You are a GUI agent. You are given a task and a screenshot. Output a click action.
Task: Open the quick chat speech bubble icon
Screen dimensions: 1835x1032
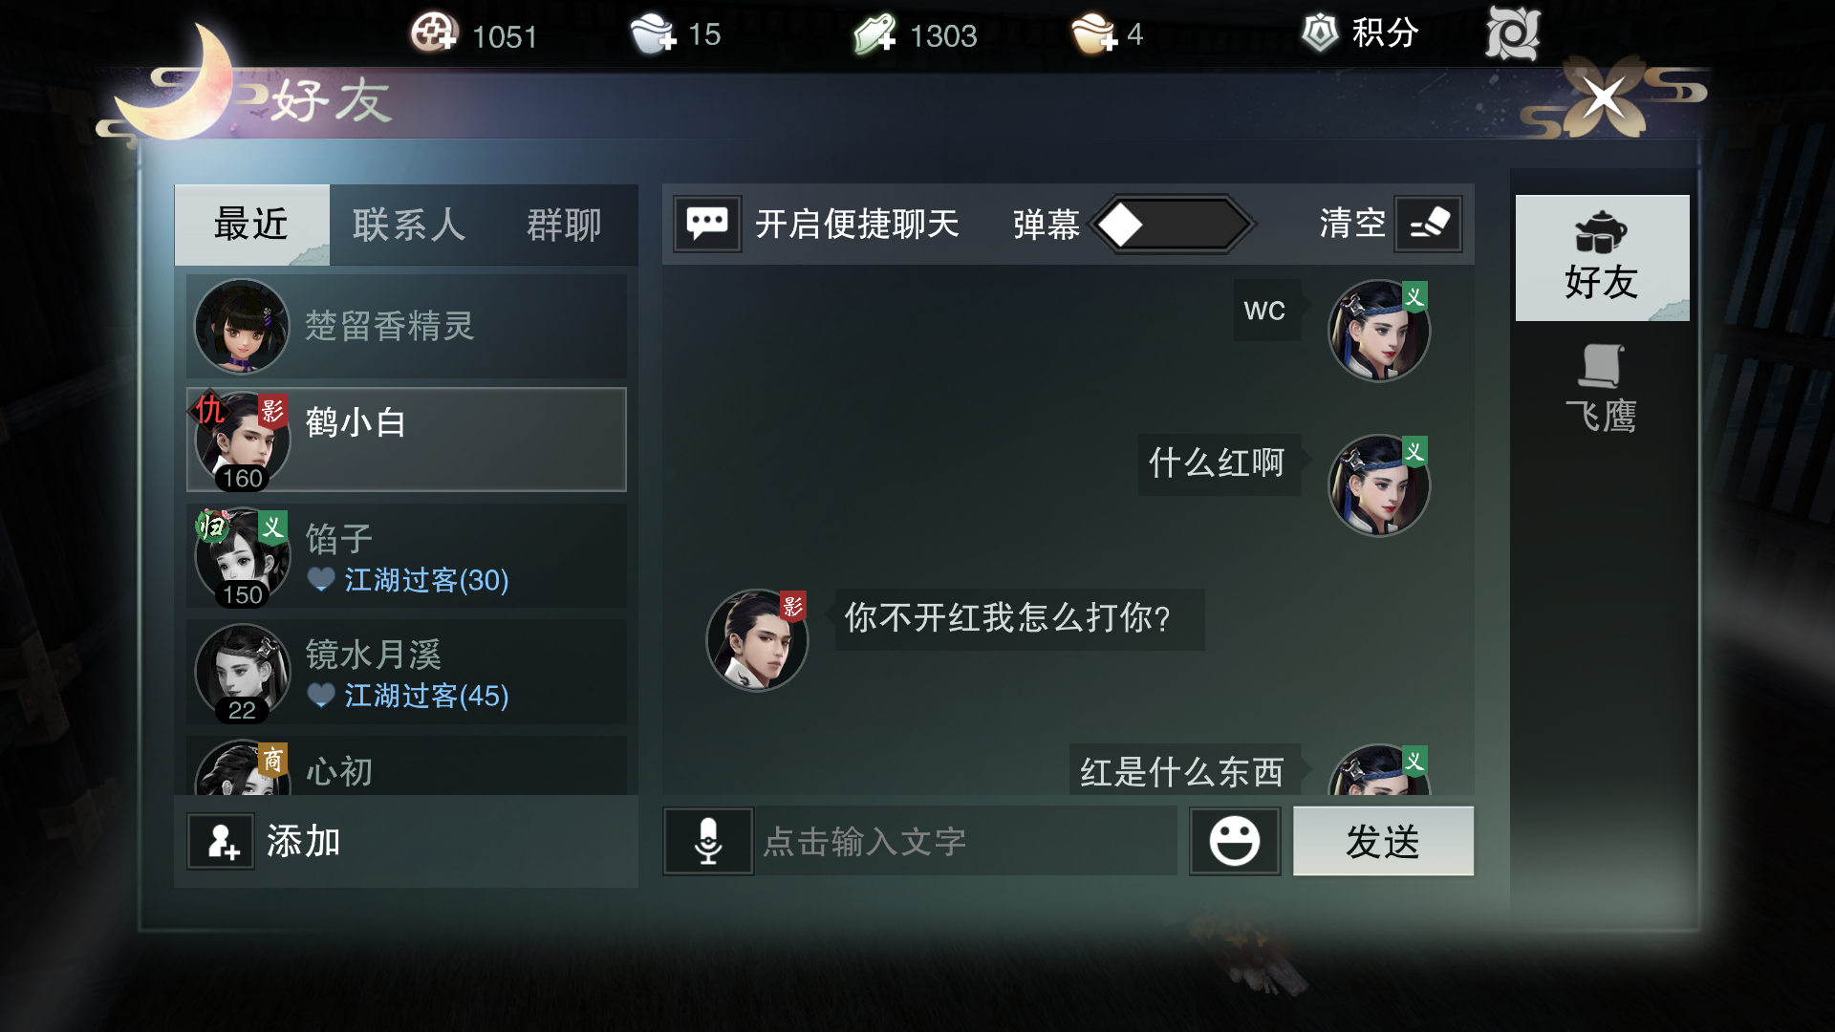[x=707, y=225]
